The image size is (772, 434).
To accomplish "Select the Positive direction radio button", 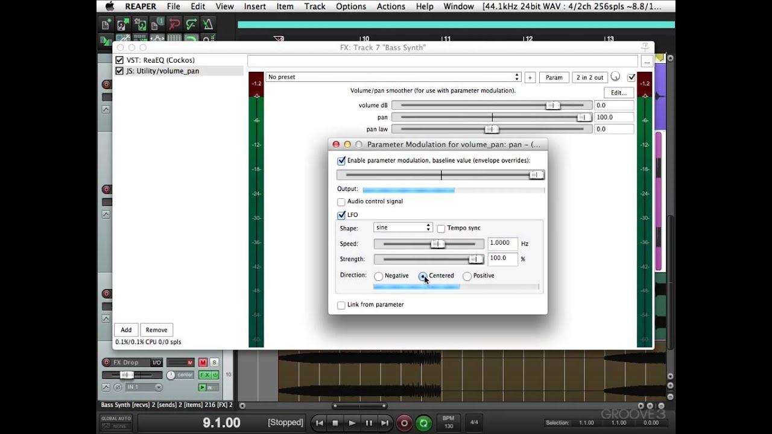I will [x=467, y=276].
